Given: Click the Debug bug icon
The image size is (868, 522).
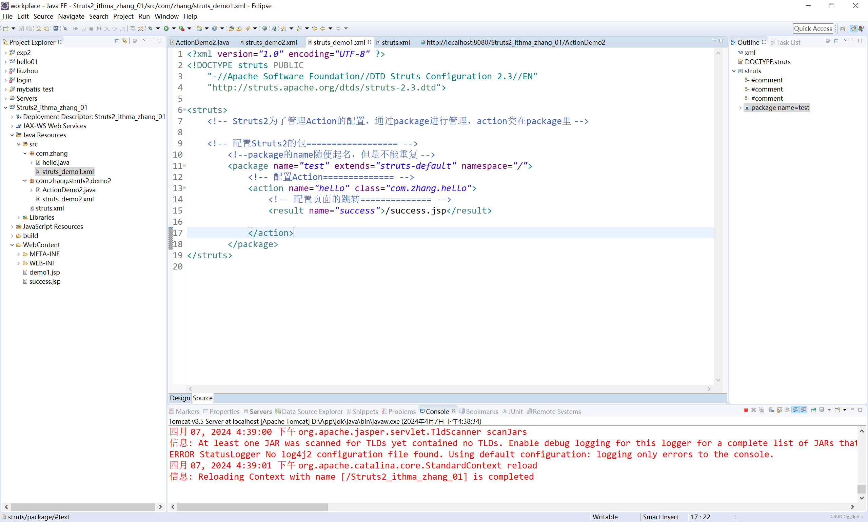Looking at the screenshot, I should coord(151,28).
